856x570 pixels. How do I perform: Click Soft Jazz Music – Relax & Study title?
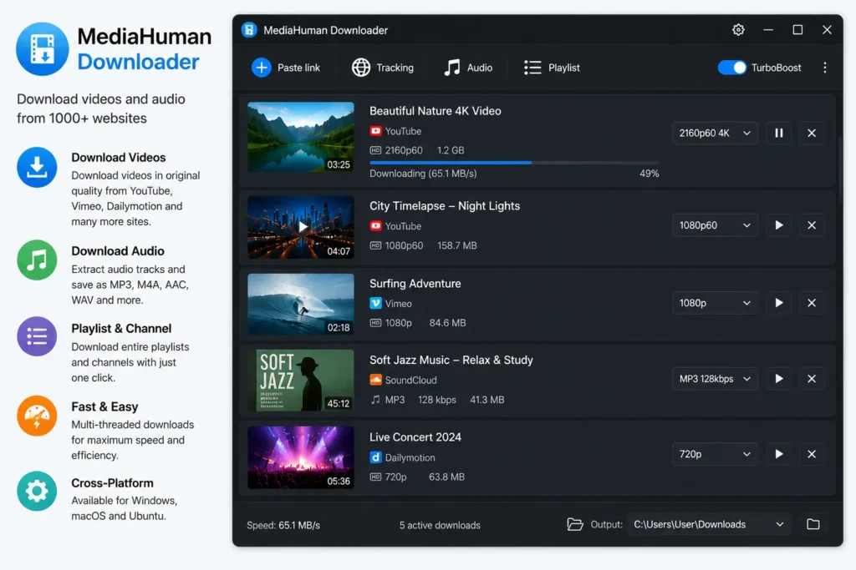click(451, 361)
